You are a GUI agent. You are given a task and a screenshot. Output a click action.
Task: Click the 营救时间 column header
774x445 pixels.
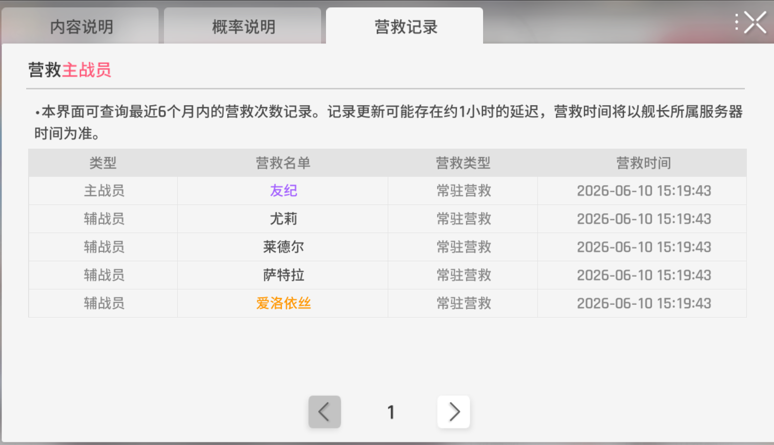pyautogui.click(x=644, y=163)
